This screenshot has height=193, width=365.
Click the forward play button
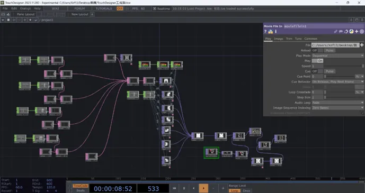coord(203,188)
